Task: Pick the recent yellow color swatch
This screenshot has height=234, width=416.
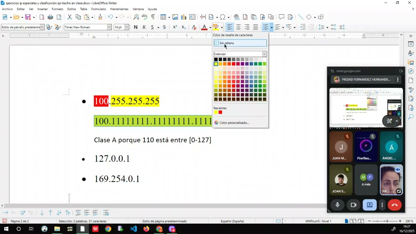Action: pos(216,112)
